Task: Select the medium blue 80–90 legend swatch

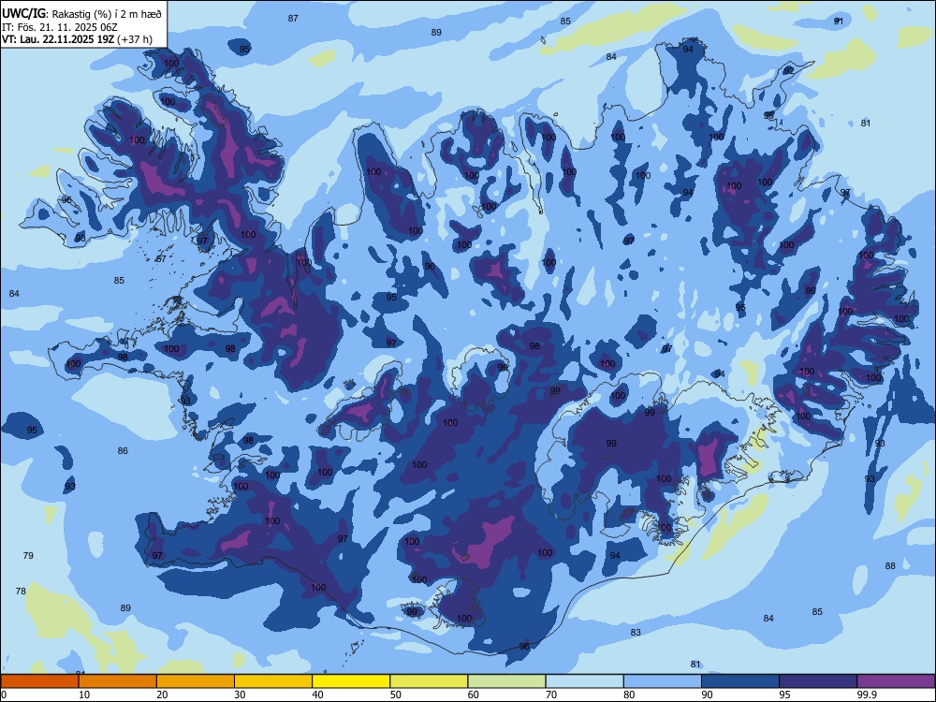Action: (663, 681)
